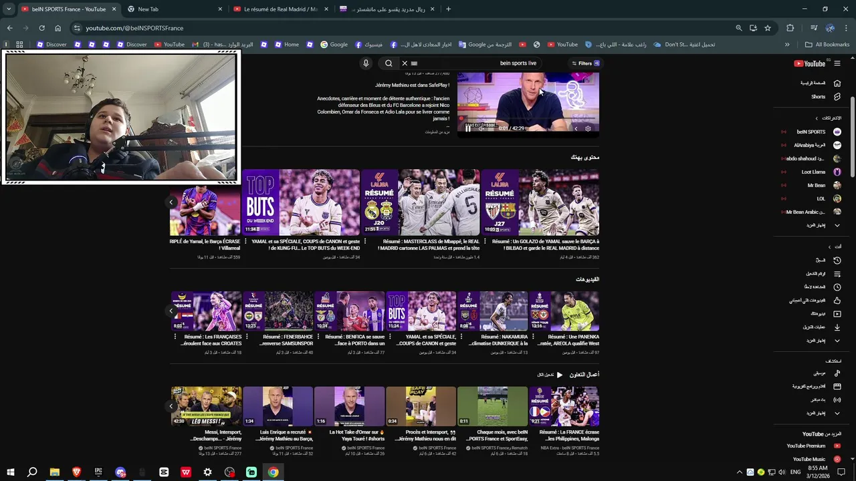This screenshot has width=856, height=481.
Task: Open File Explorer from taskbar
Action: click(x=54, y=472)
